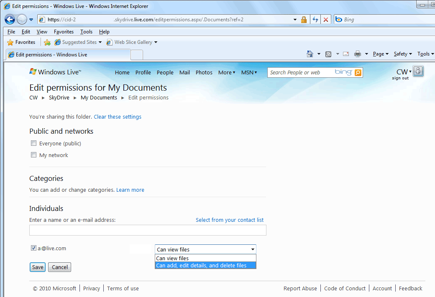This screenshot has width=435, height=297.
Task: Open the View menu
Action: tap(42, 32)
